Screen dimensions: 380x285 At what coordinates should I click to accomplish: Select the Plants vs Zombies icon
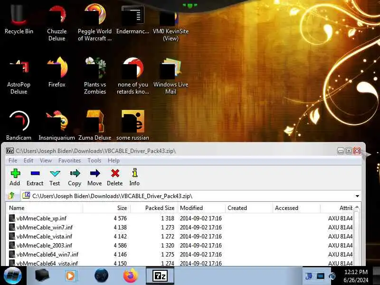pos(95,76)
